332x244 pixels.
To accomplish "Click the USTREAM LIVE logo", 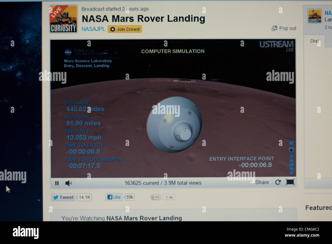I will point(276,46).
